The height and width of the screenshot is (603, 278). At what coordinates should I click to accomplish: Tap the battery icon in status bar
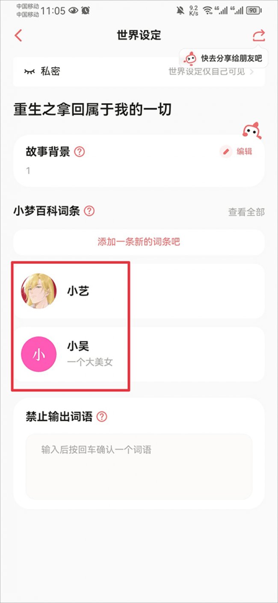click(x=254, y=11)
